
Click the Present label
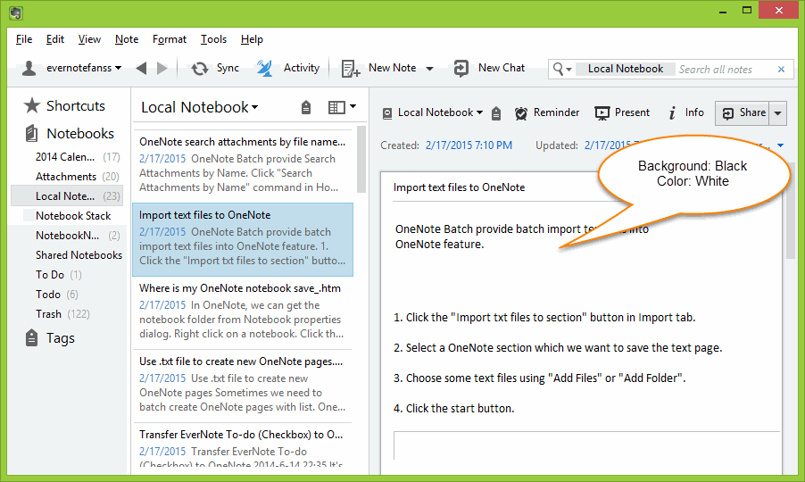tap(632, 112)
